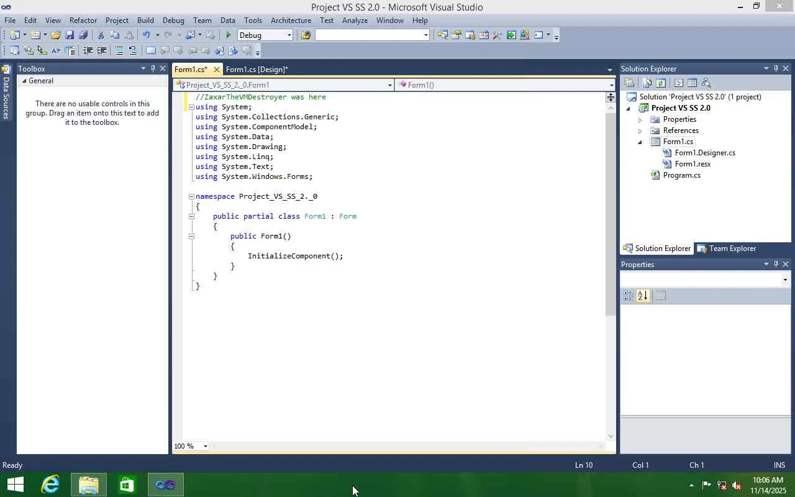Switch to the Team Explorer tab
The image size is (795, 497).
click(726, 248)
